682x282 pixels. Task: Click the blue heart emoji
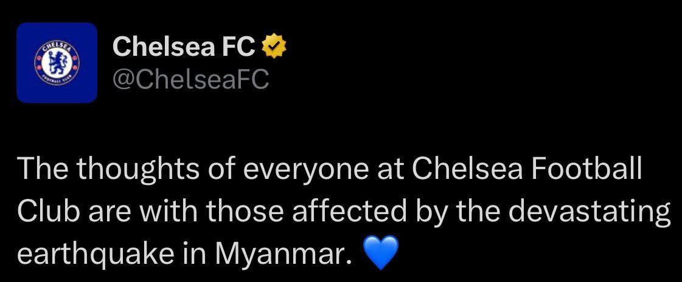[380, 252]
